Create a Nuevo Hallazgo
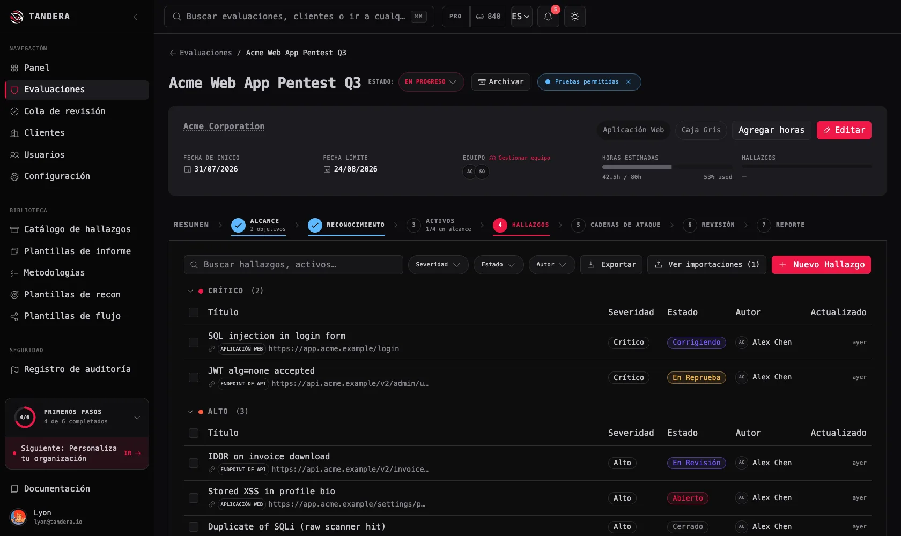The height and width of the screenshot is (536, 901). (x=821, y=265)
